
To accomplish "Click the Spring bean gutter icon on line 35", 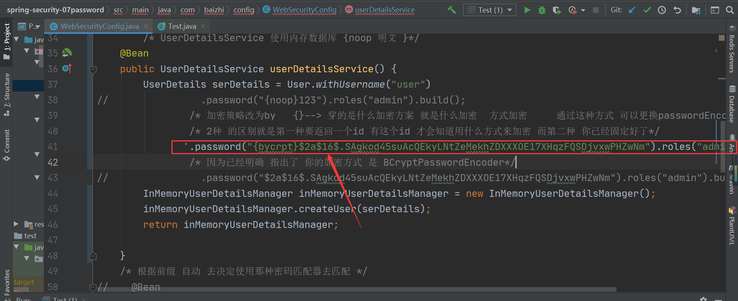I will click(67, 53).
